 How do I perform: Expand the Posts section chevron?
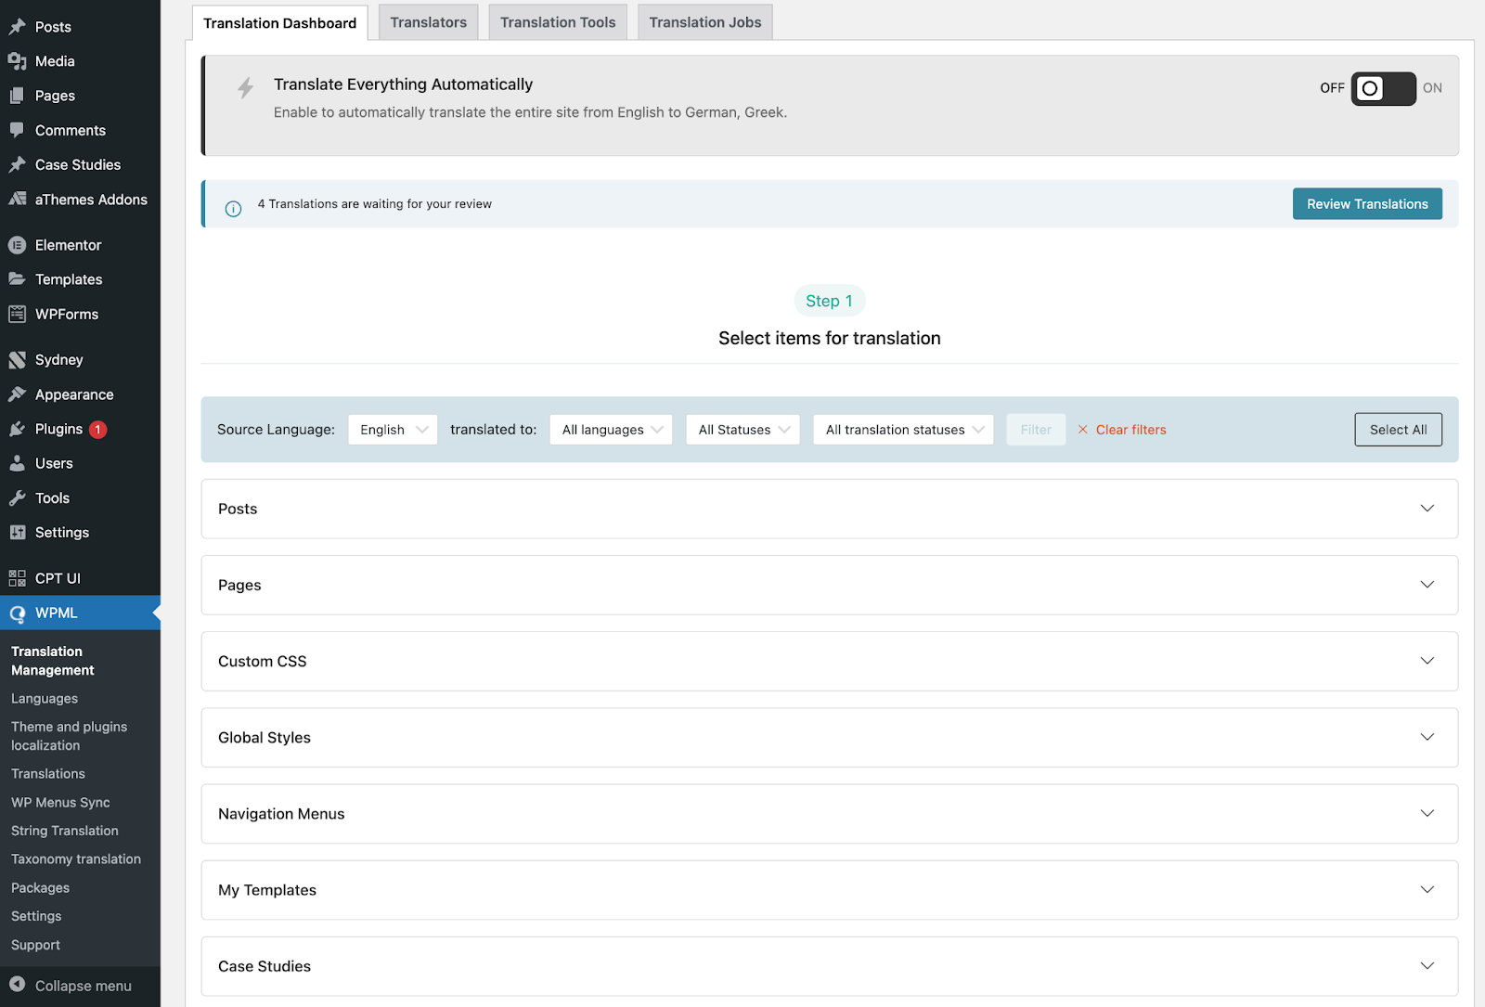click(x=1427, y=509)
